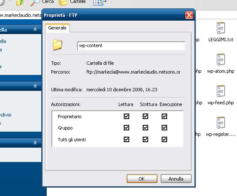The width and height of the screenshot is (237, 196).
Task: Collapse the bottom sidebar panel chevron
Action: click(x=35, y=143)
